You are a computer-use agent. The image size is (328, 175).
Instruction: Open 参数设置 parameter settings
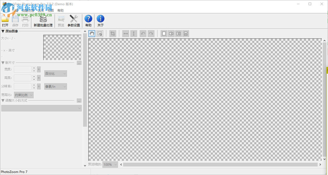(73, 21)
